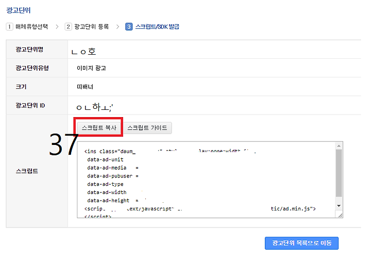Click the 크기 row label
The image size is (371, 261).
click(21, 87)
